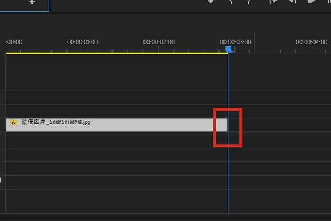Click the plus button at top left
331x221 pixels.
tap(31, 2)
